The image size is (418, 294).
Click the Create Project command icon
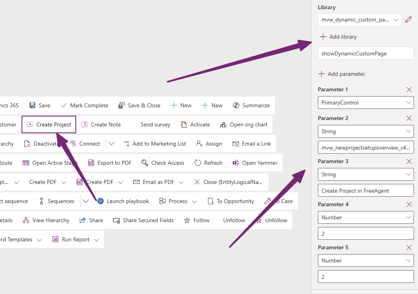(x=30, y=124)
